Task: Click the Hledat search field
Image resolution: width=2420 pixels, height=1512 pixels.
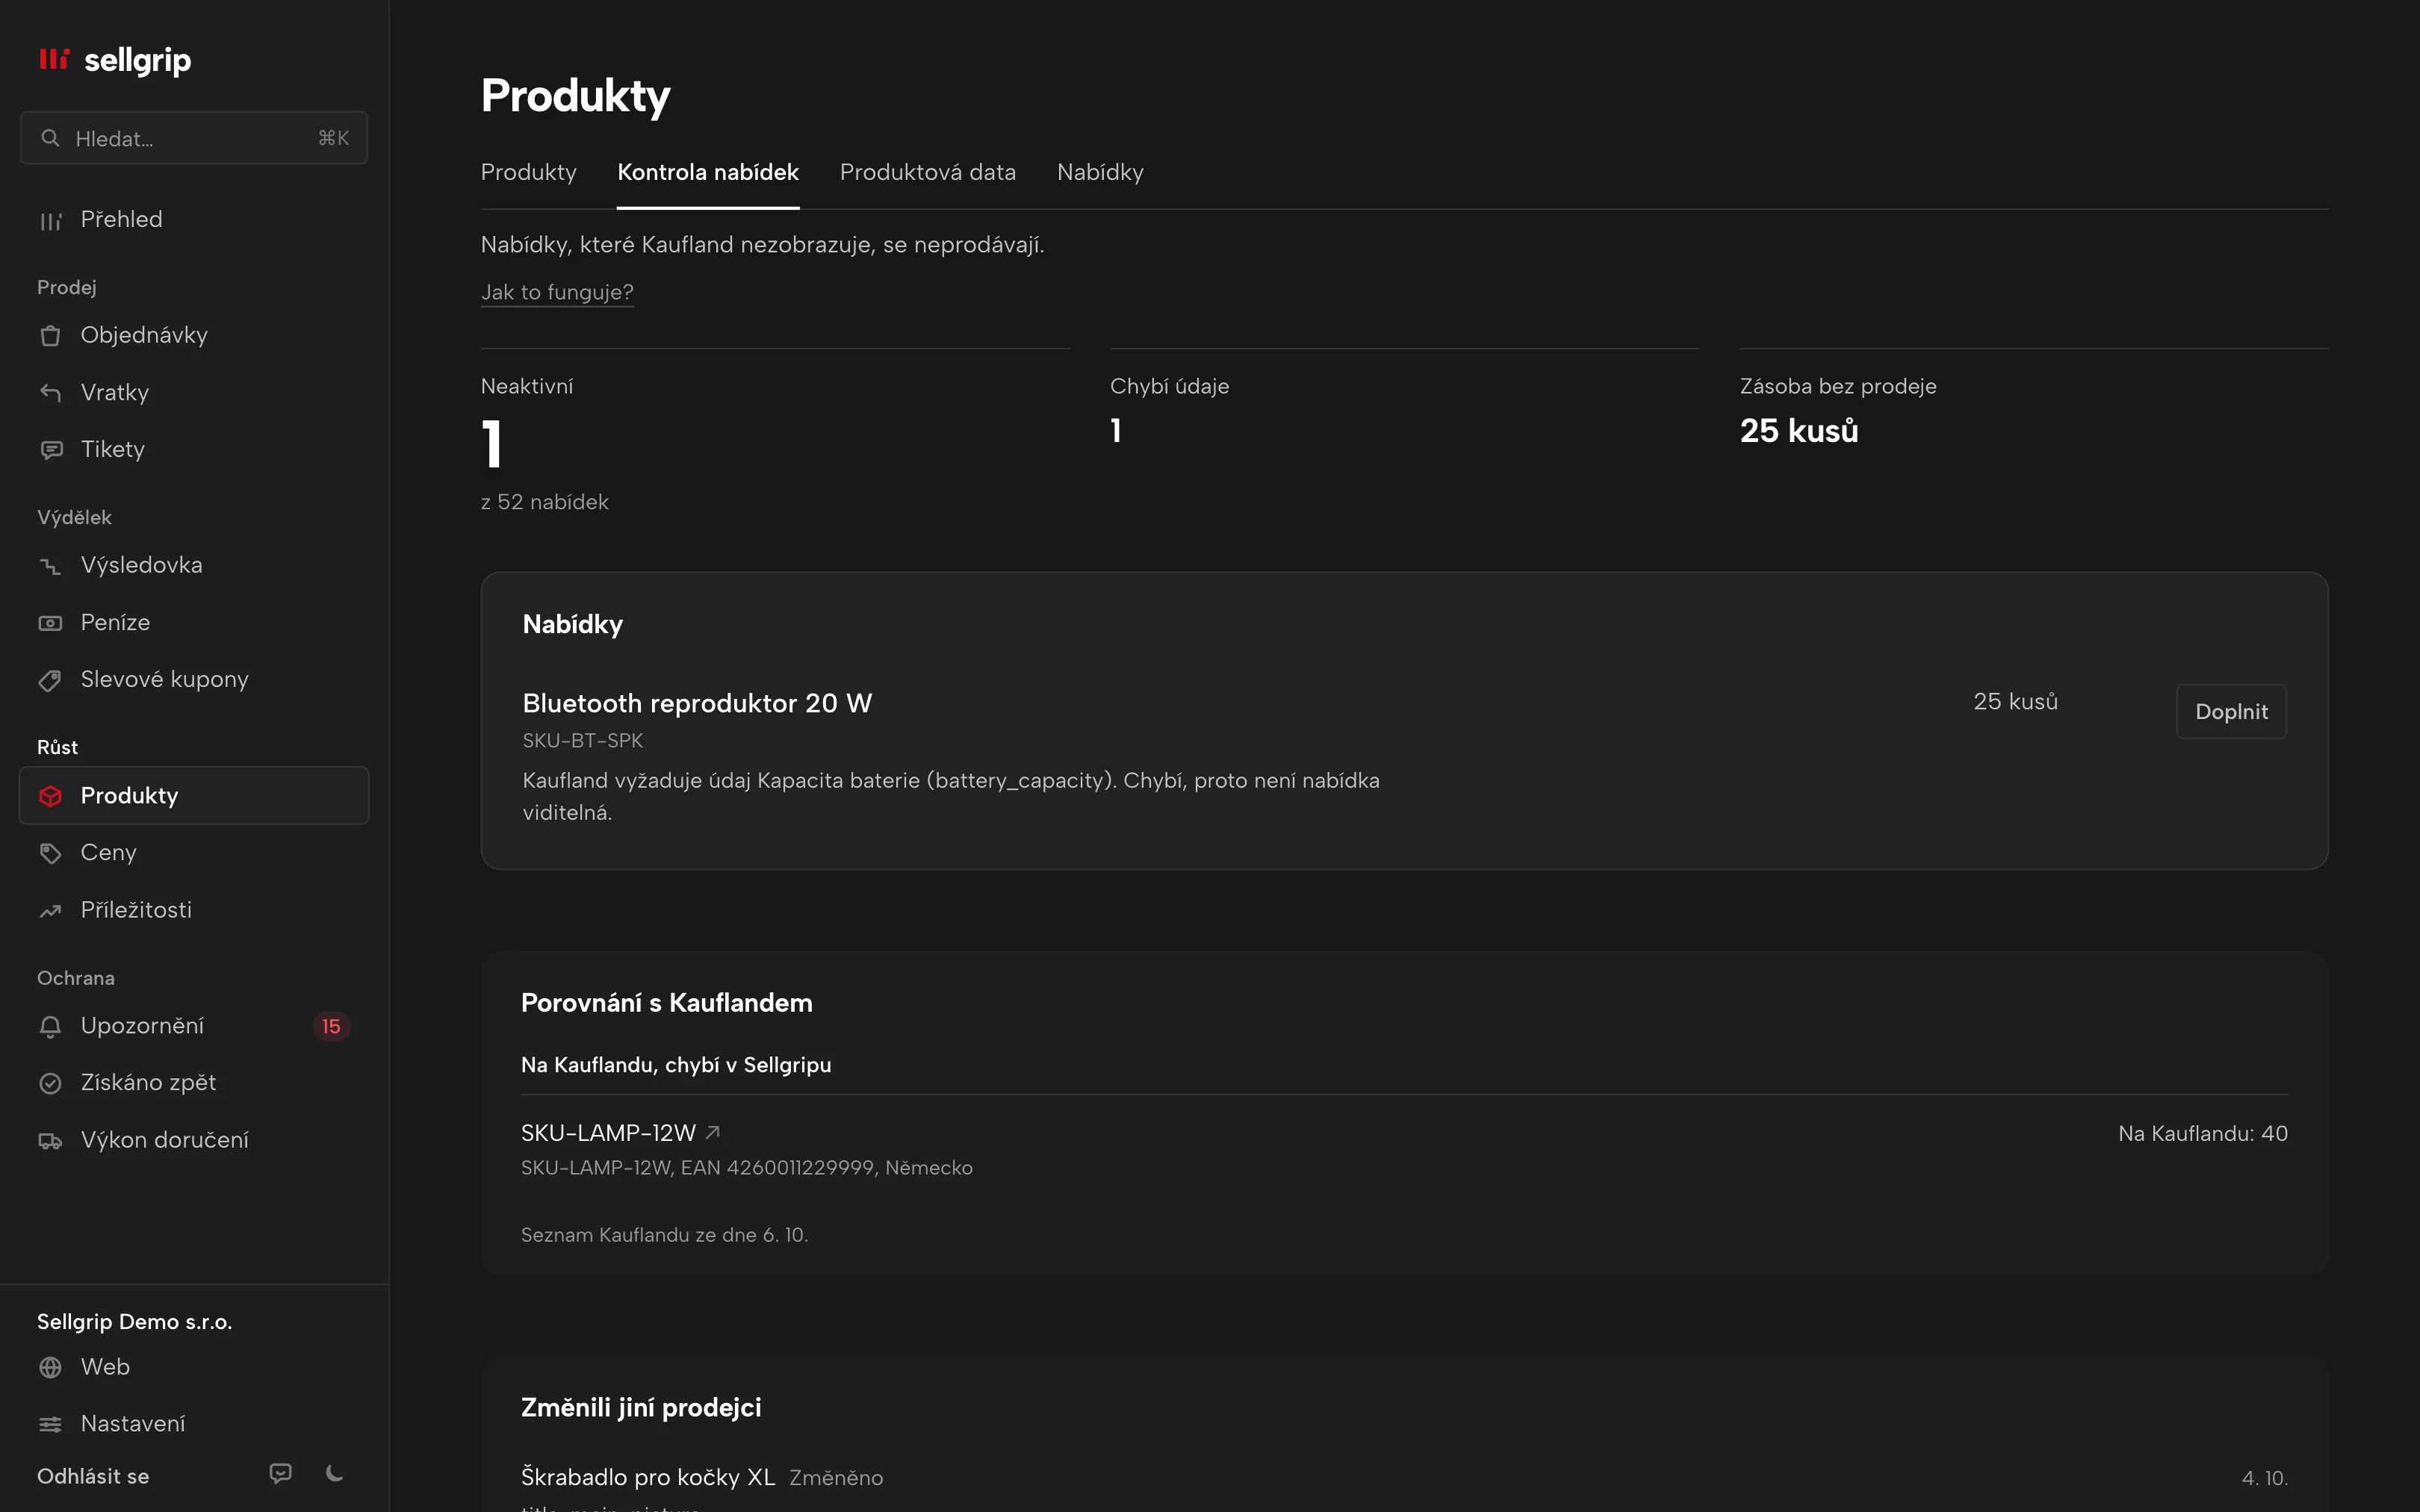Action: coord(194,138)
